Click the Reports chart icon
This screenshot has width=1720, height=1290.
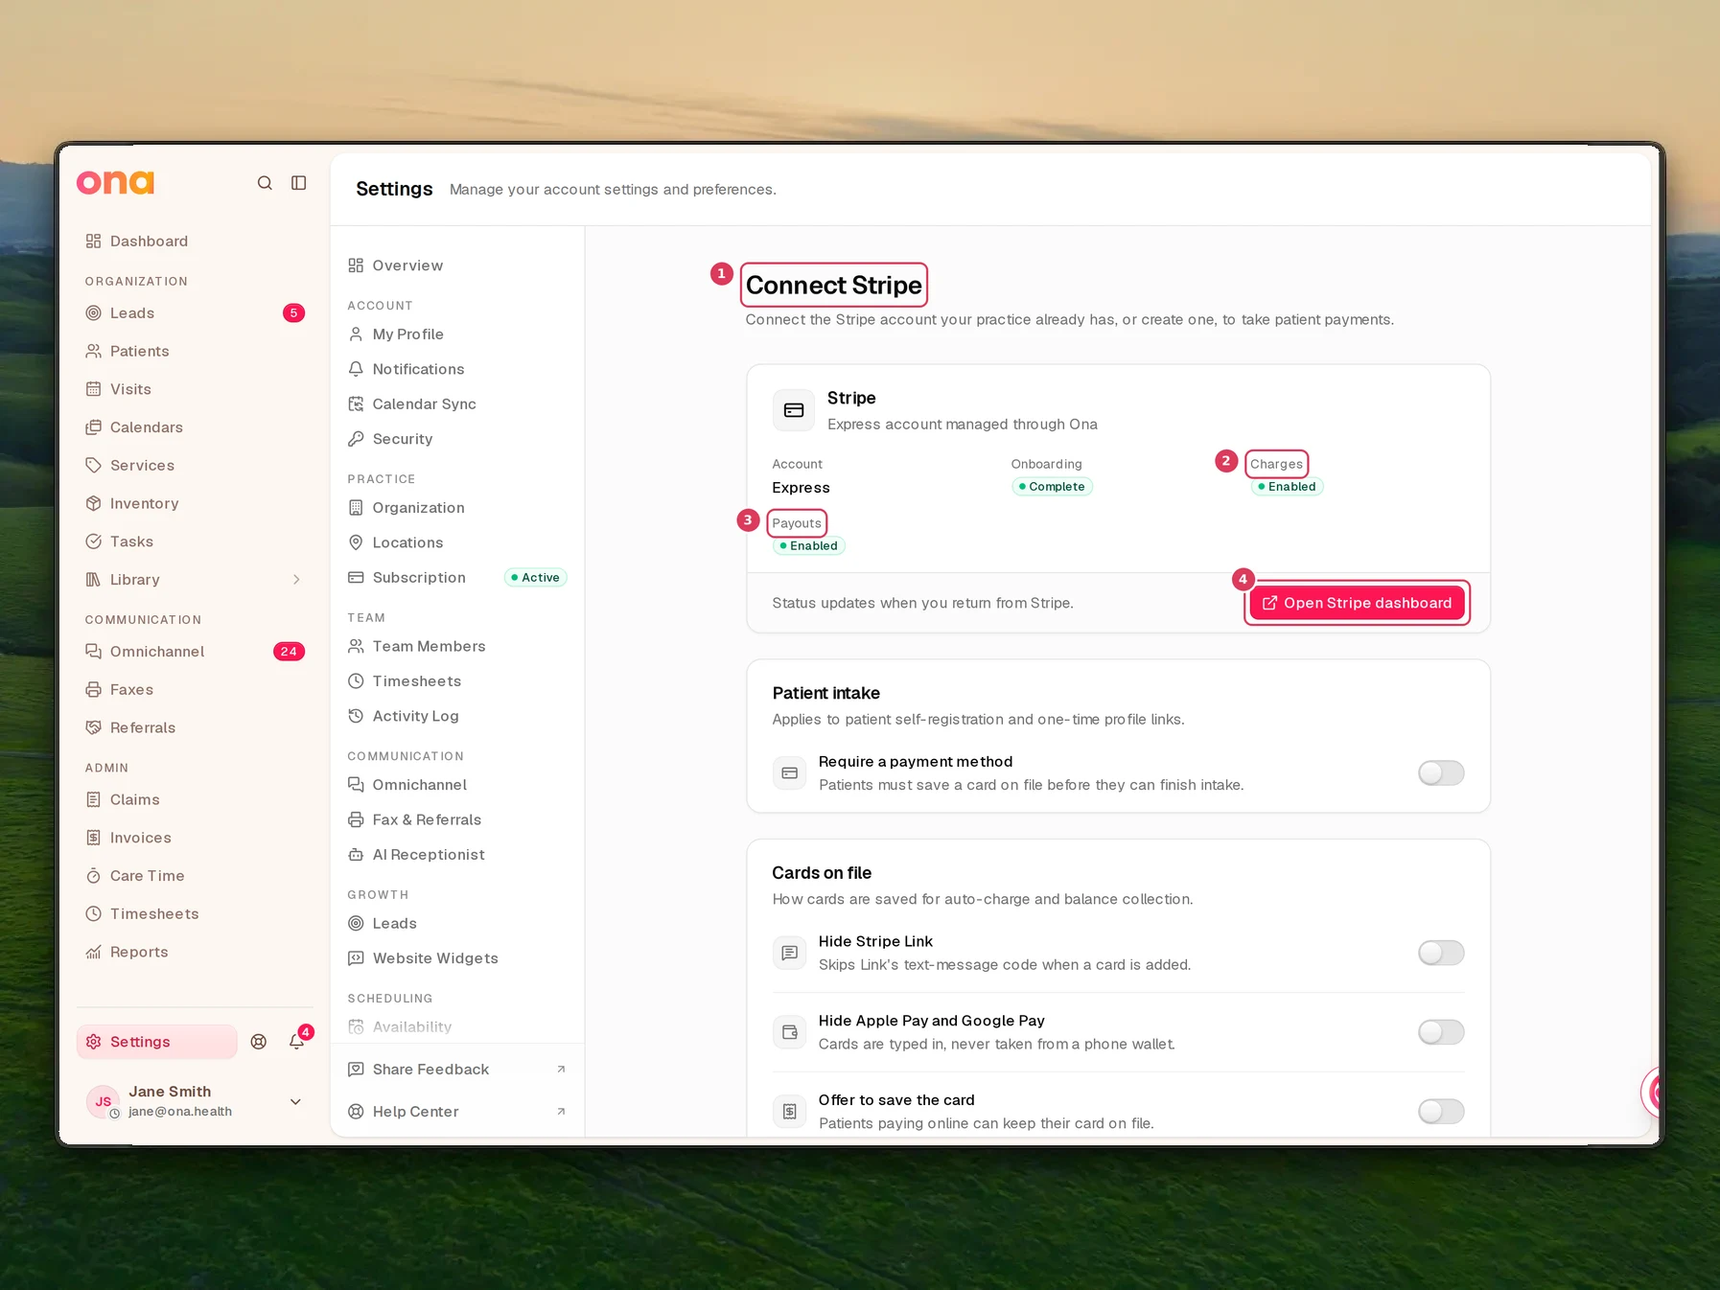93,952
